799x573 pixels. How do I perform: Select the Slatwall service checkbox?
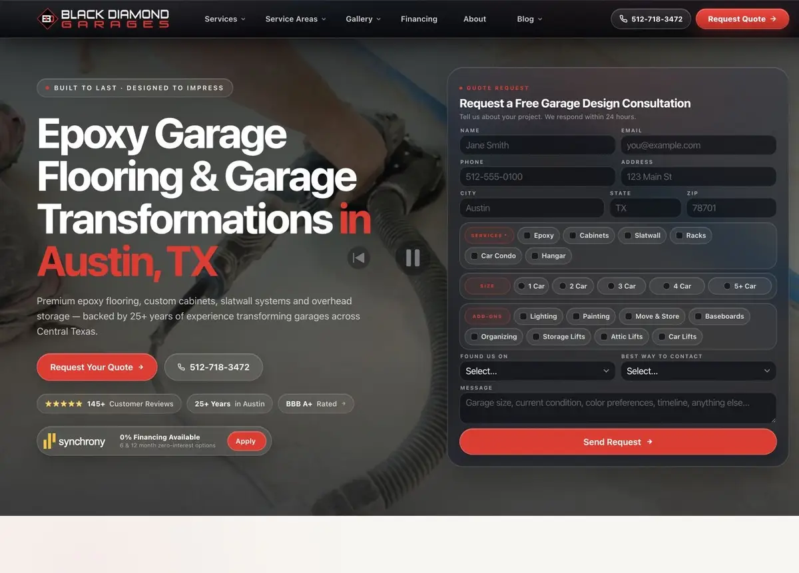click(x=627, y=236)
